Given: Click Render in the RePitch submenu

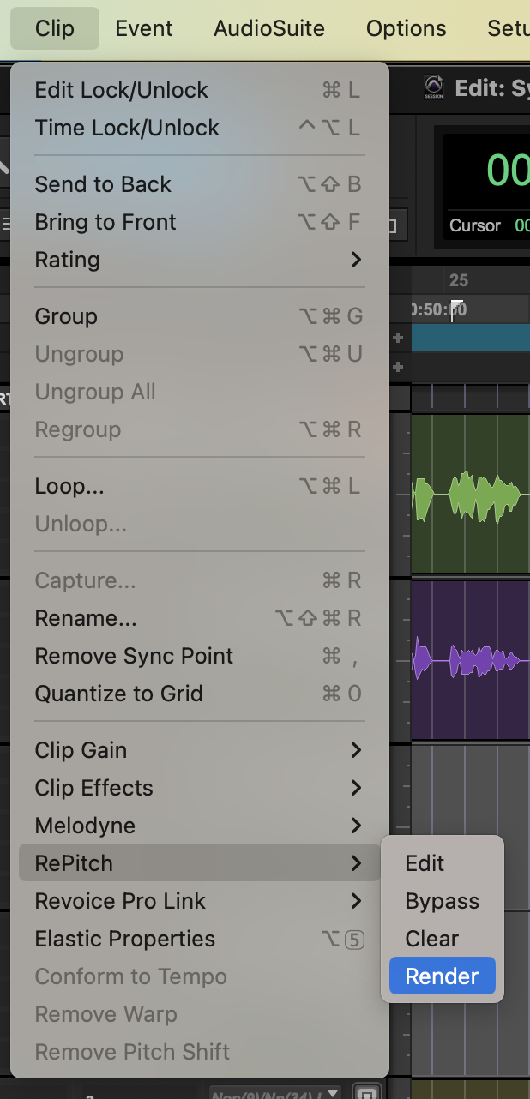Looking at the screenshot, I should [x=442, y=976].
